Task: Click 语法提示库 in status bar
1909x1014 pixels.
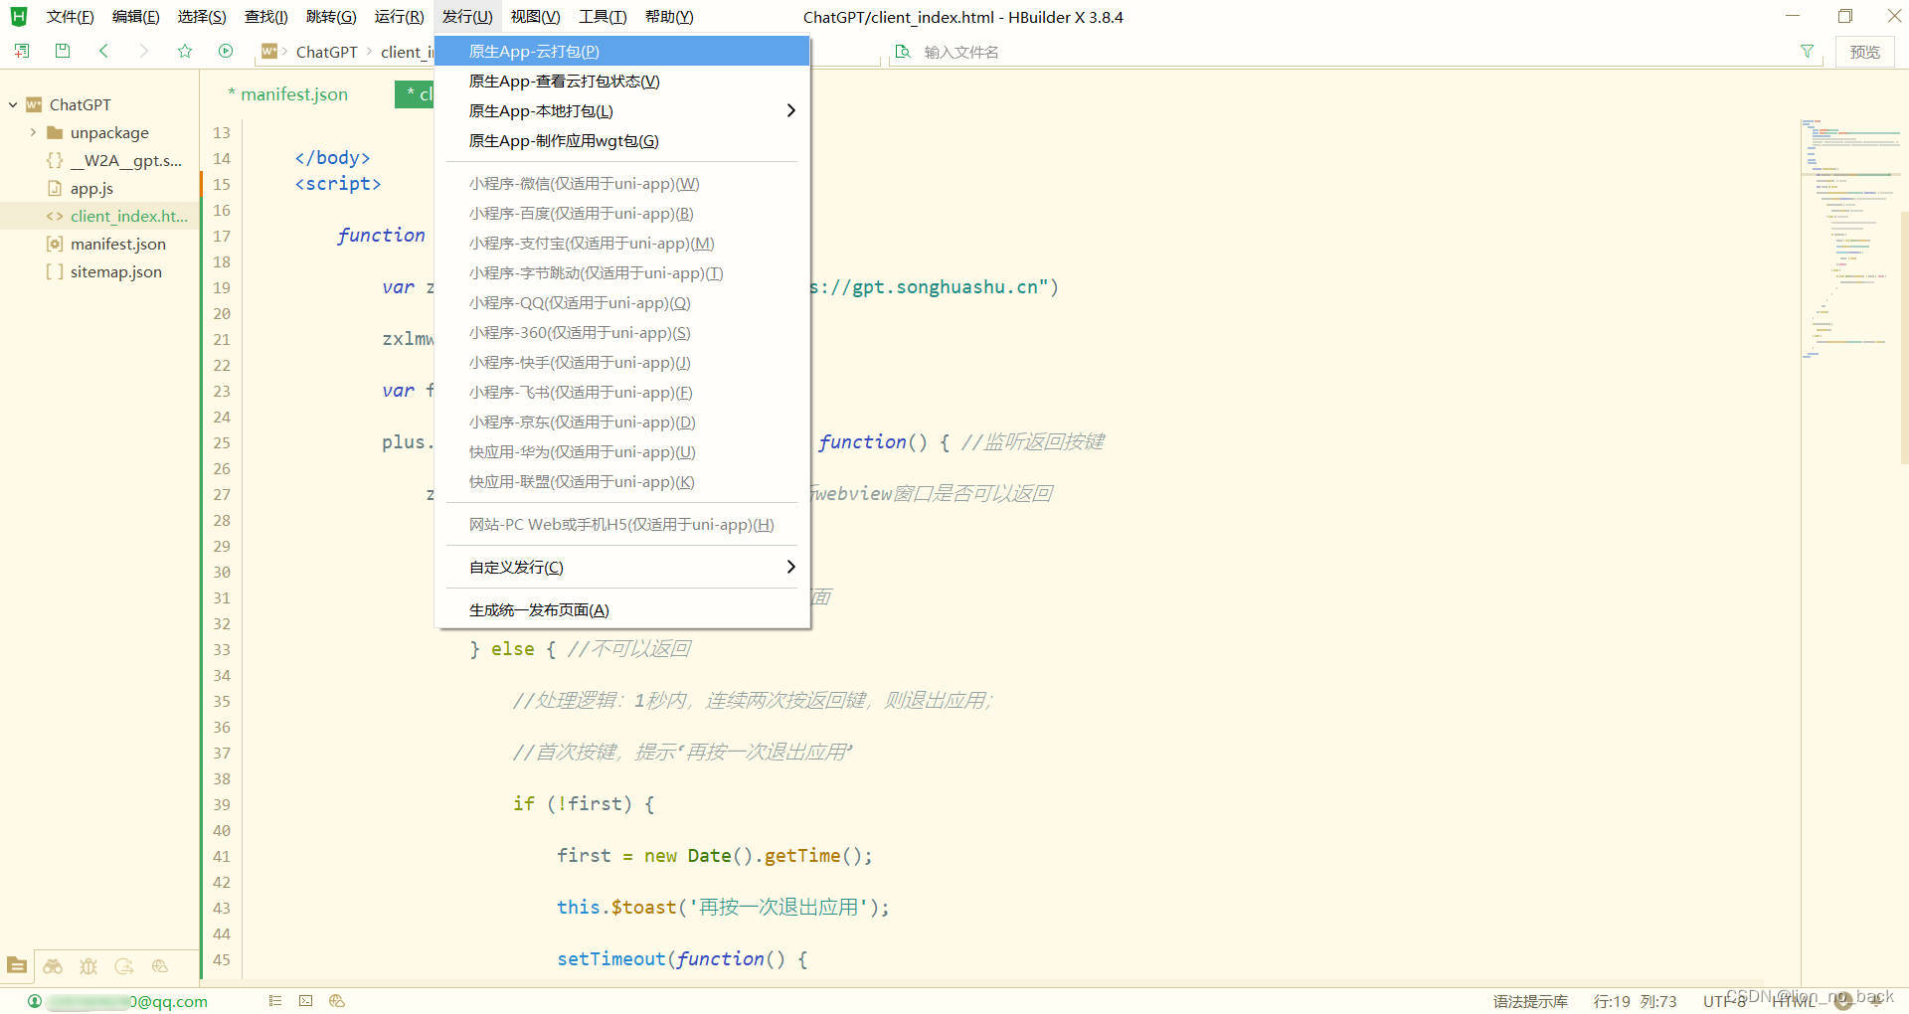Action: (x=1529, y=1001)
